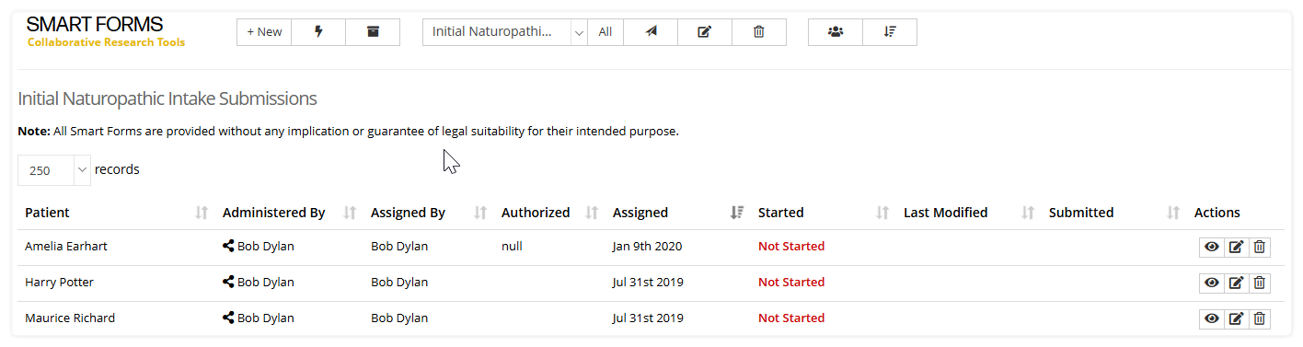Click Not Started status for Amelia Earhart

tap(791, 247)
